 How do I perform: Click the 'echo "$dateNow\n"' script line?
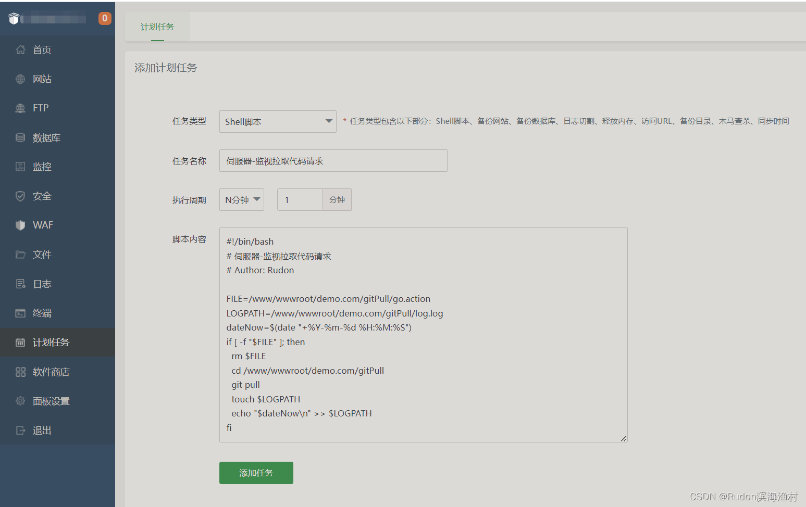[302, 413]
